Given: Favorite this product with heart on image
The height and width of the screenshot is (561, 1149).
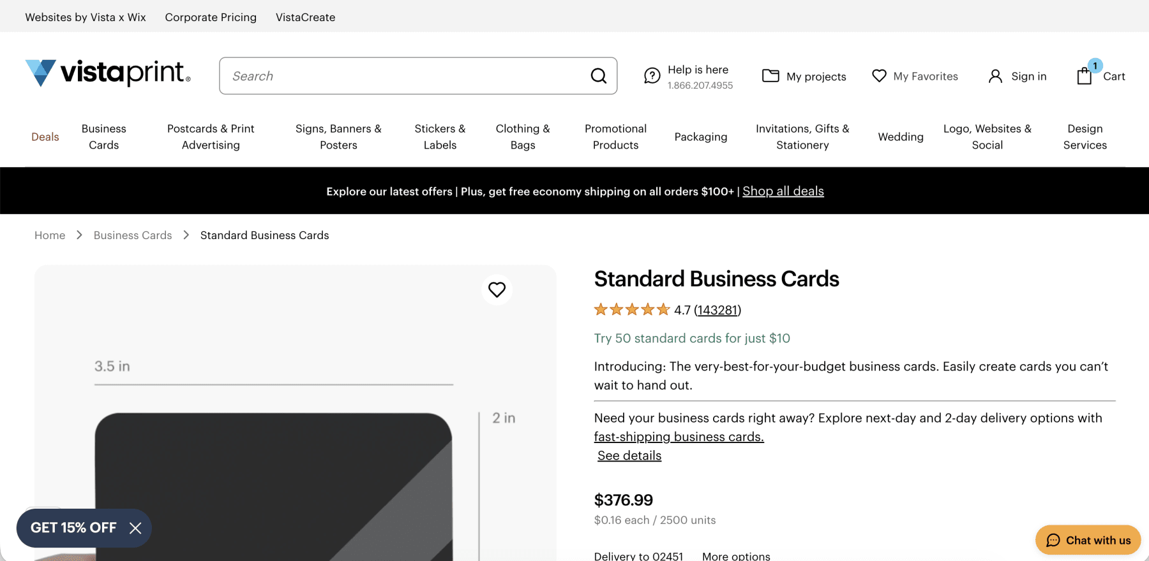Looking at the screenshot, I should 497,289.
